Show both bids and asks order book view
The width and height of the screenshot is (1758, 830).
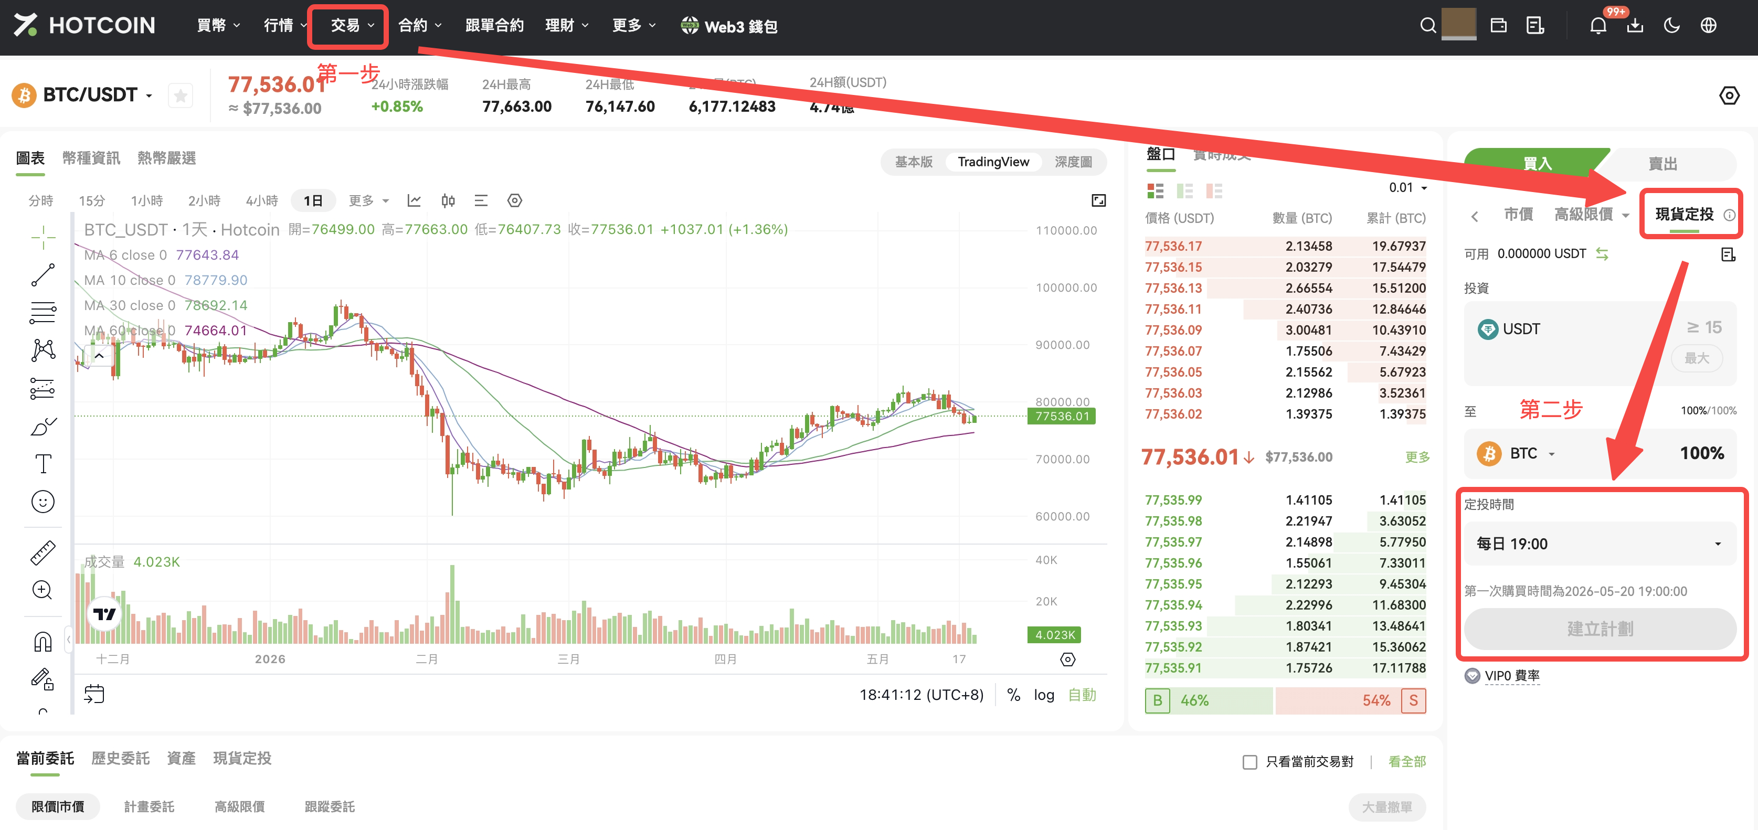tap(1155, 191)
